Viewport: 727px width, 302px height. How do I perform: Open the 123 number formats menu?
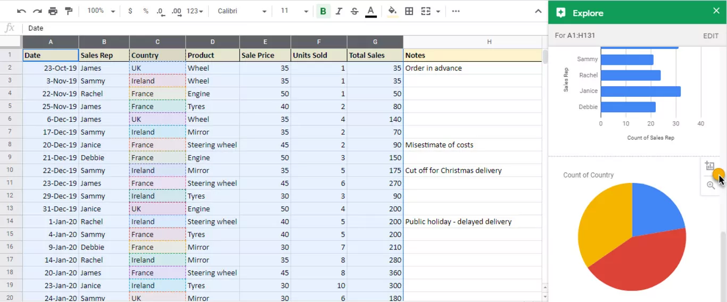click(195, 11)
